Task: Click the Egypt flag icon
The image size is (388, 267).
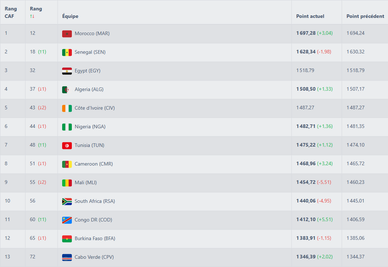Action: point(67,71)
